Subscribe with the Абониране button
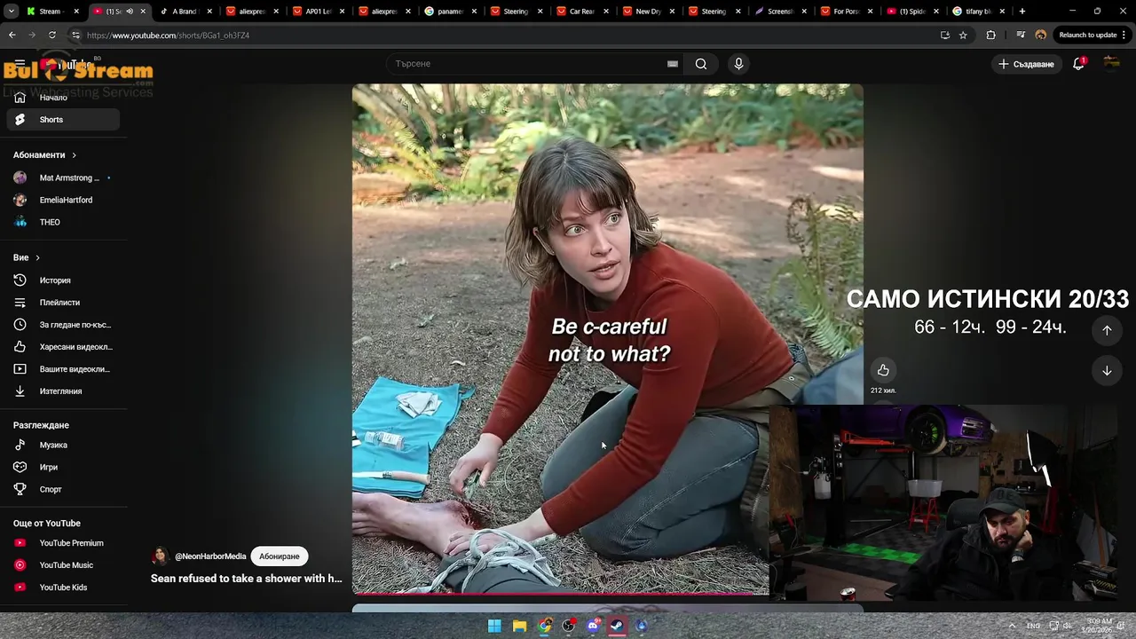The height and width of the screenshot is (639, 1136). pyautogui.click(x=279, y=556)
